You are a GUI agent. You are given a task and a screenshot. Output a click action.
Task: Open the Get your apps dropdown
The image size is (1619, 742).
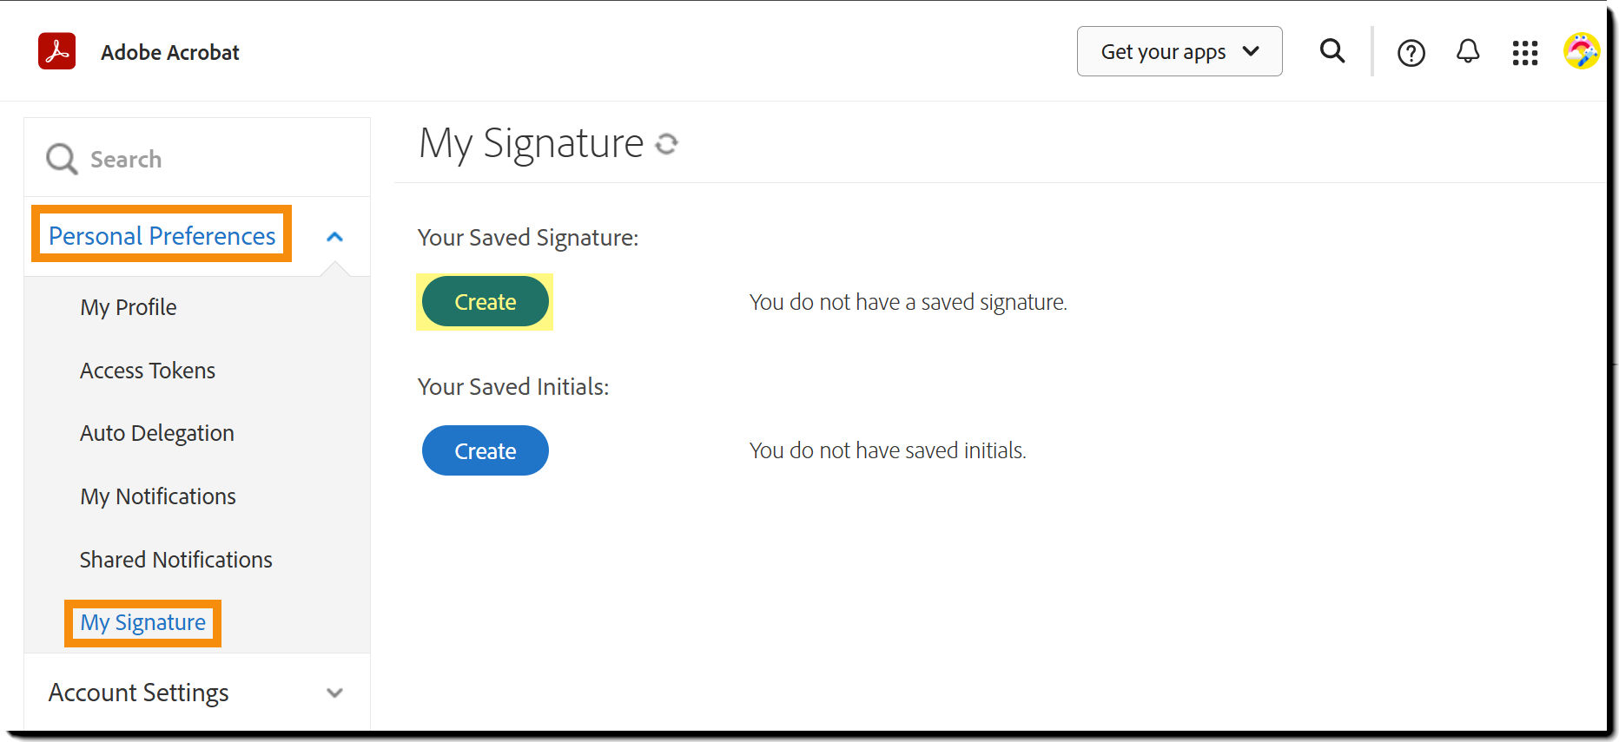click(1179, 52)
